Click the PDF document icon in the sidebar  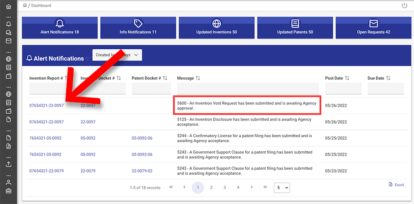(8, 146)
